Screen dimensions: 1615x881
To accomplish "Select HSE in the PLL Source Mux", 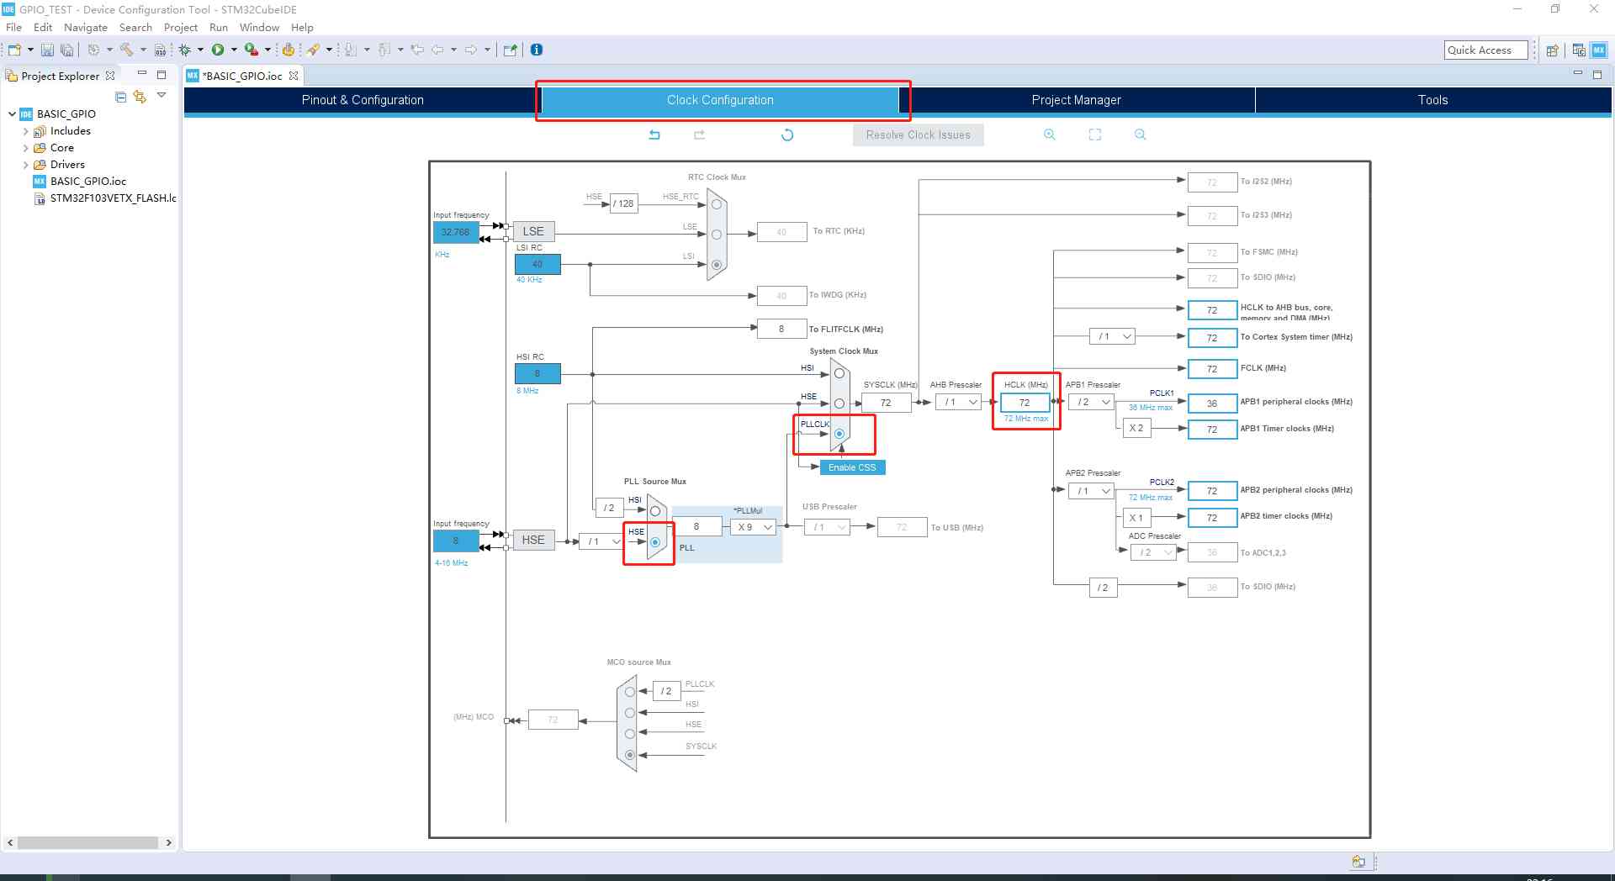I will click(x=655, y=542).
